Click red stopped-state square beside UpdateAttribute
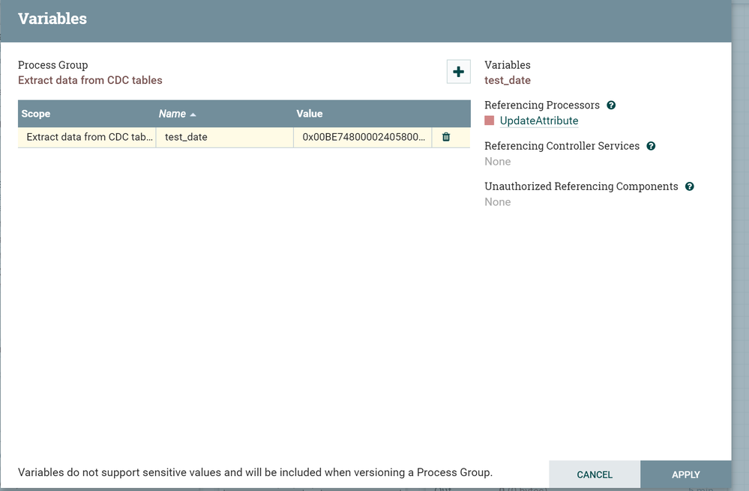The image size is (749, 491). [490, 121]
